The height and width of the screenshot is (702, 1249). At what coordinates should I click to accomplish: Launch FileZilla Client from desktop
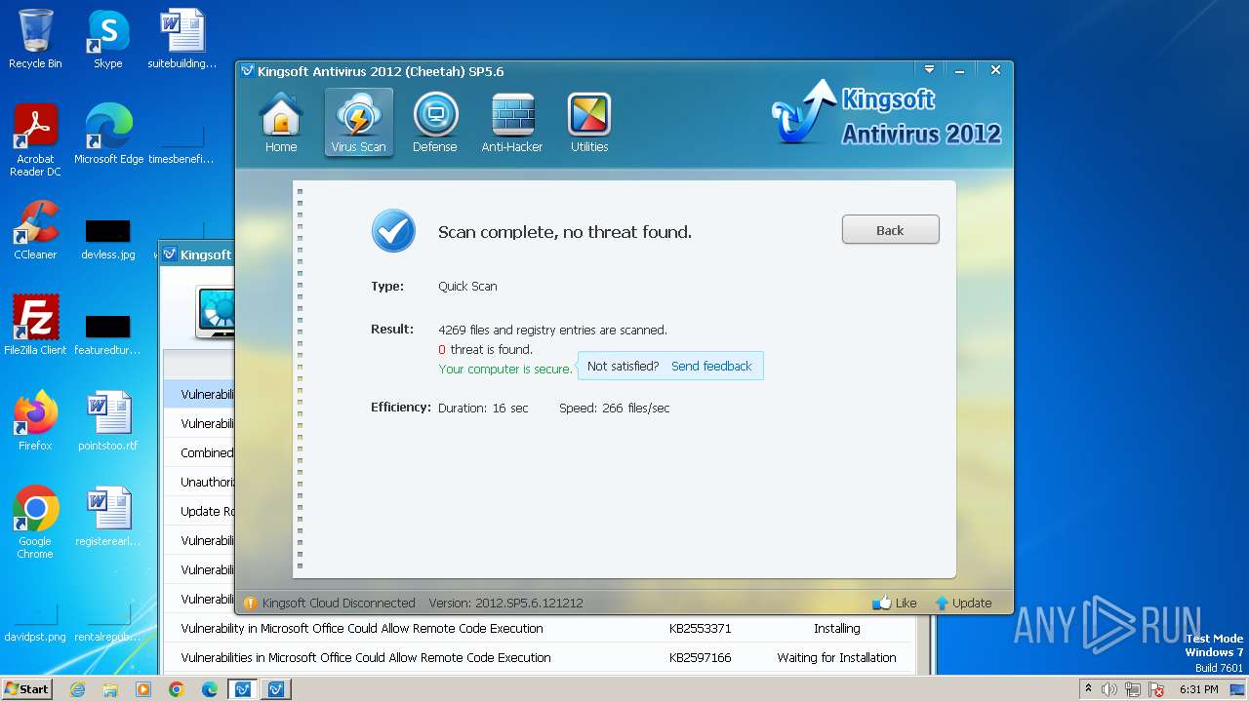point(35,326)
